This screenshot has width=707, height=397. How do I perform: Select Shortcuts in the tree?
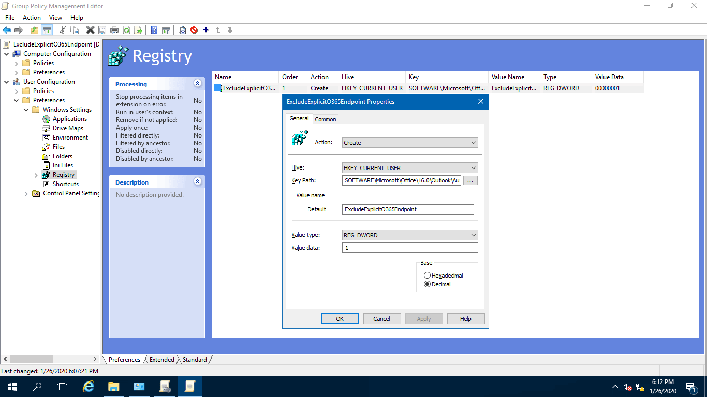click(x=66, y=184)
